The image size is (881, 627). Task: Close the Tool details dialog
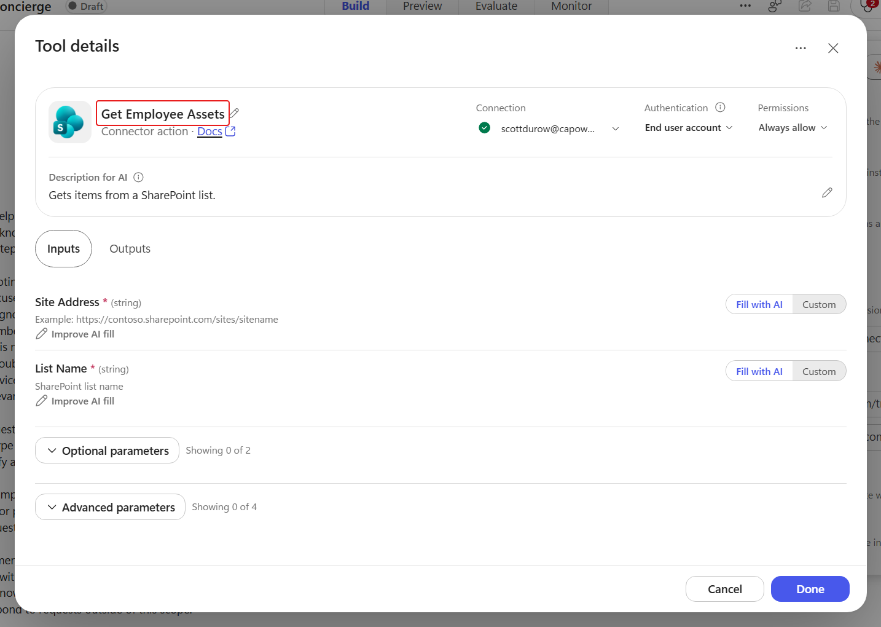[x=833, y=48]
